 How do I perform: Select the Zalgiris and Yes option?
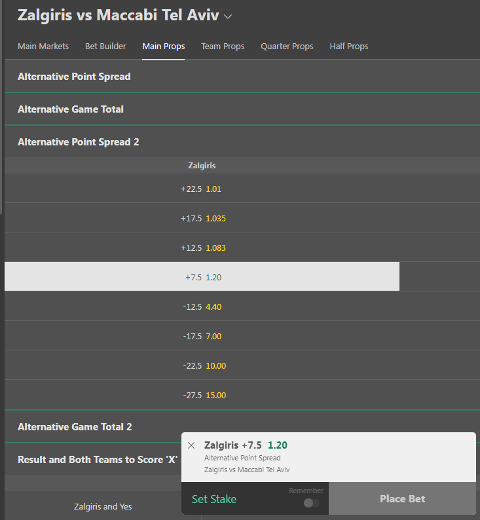(x=103, y=506)
